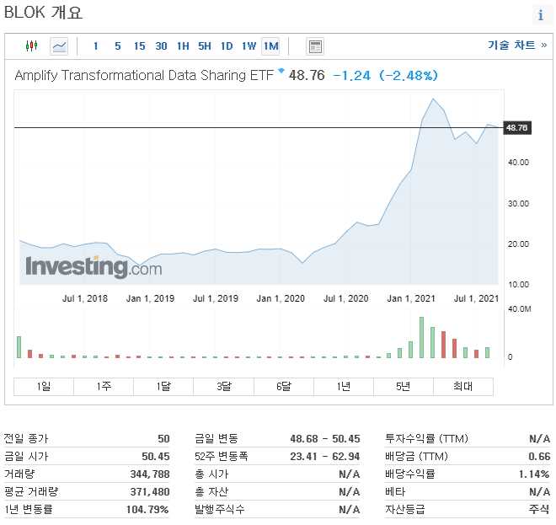Click the 전일 종가 value 50

[163, 439]
